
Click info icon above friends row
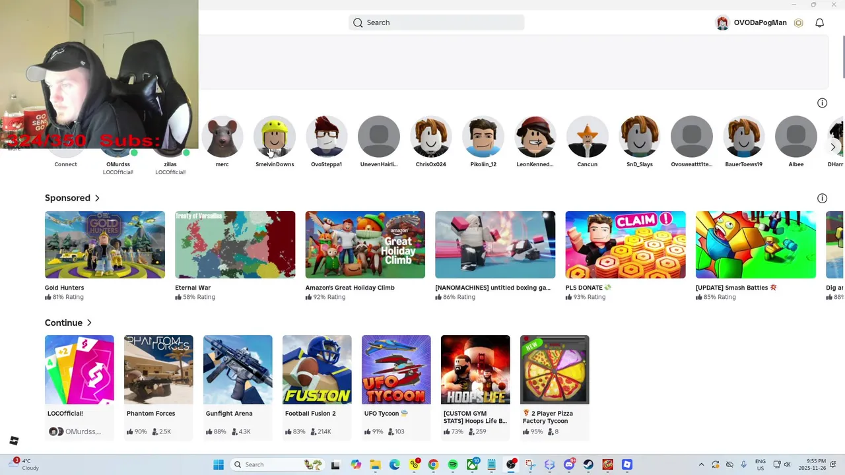point(822,103)
